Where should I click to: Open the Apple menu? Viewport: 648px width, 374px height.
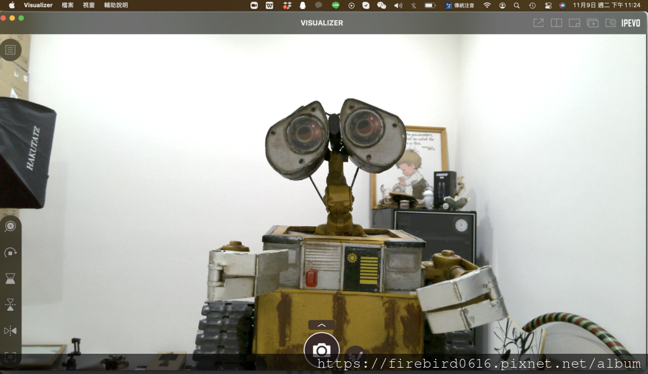(12, 5)
